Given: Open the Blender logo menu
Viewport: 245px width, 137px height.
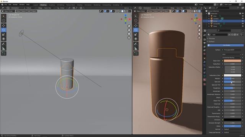Looking at the screenshot, I should coord(2,5).
